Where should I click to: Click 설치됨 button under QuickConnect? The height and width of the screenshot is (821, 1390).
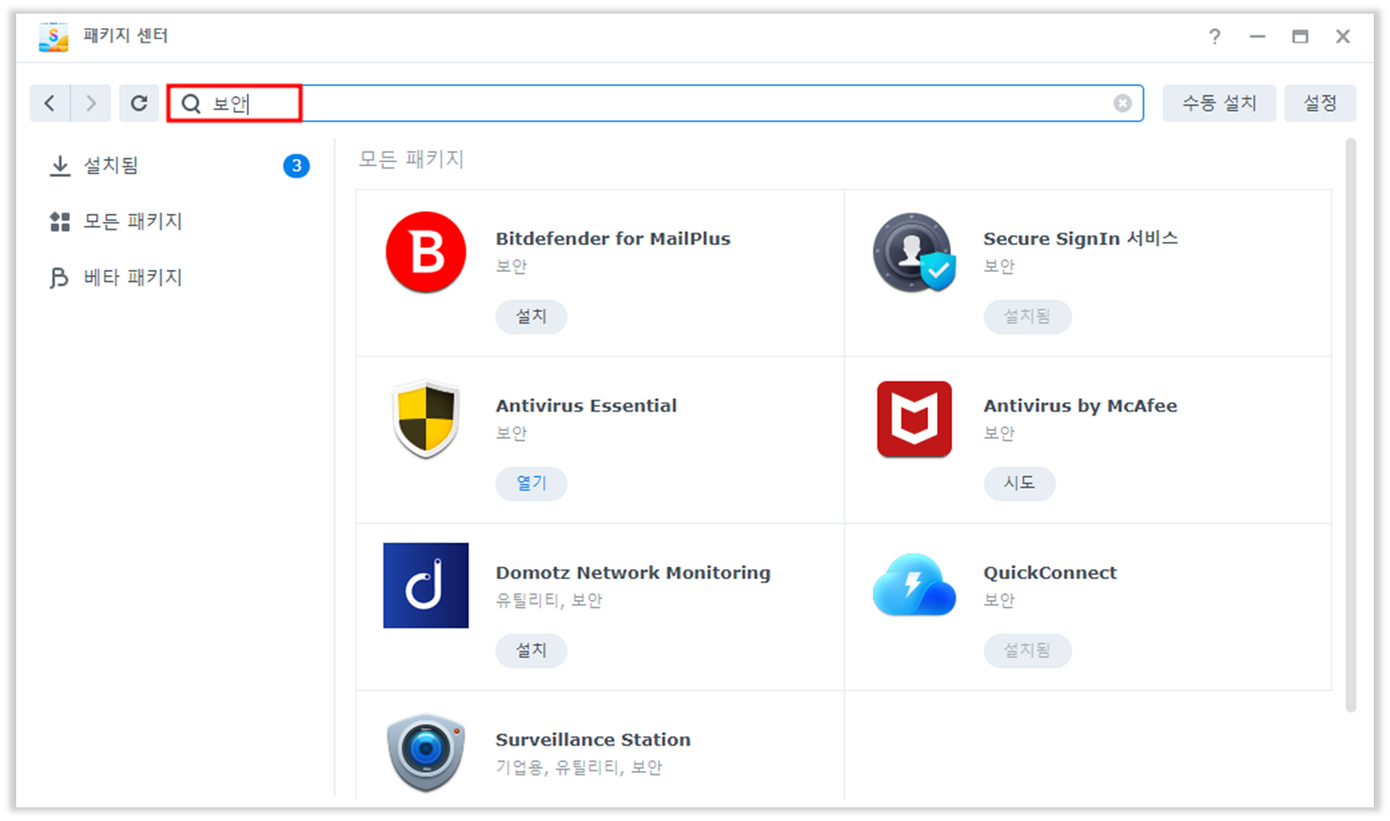[1027, 650]
